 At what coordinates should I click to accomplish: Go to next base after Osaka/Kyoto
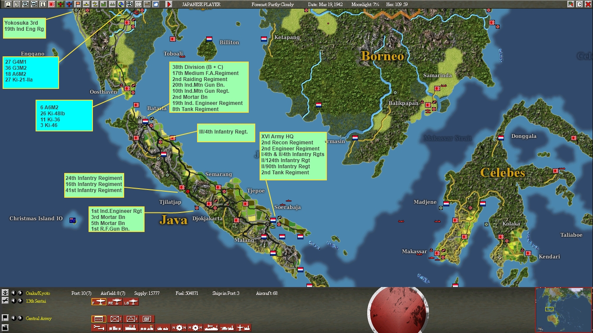[20, 293]
